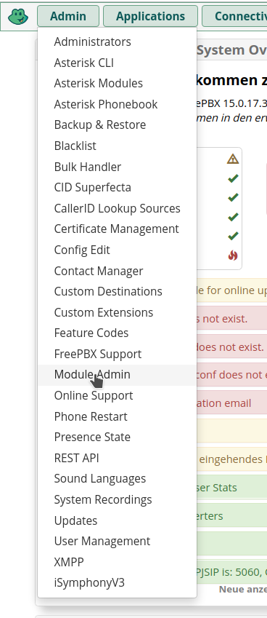Click the 'ation email' red notice
The height and width of the screenshot is (618, 267).
pyautogui.click(x=231, y=403)
